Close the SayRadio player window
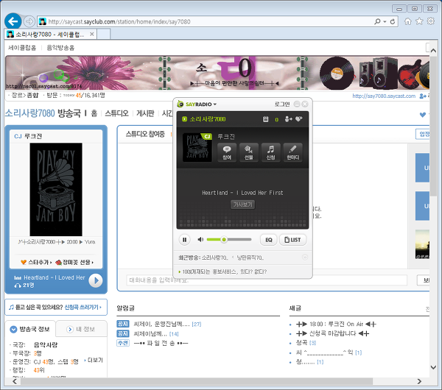 point(305,104)
